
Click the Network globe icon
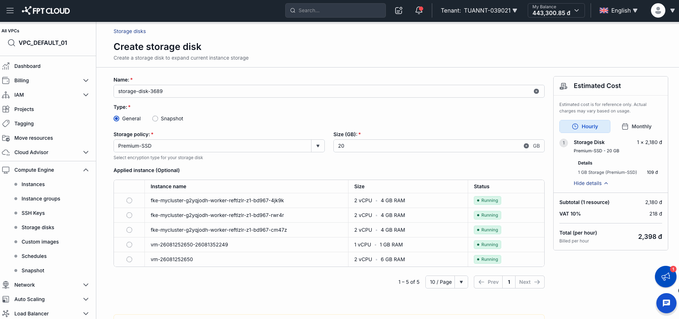pos(6,285)
